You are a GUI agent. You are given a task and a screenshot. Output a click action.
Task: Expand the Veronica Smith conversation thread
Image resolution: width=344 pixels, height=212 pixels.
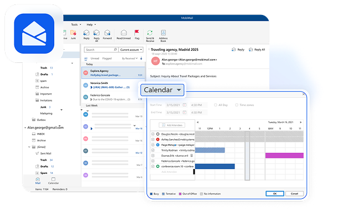[91, 87]
